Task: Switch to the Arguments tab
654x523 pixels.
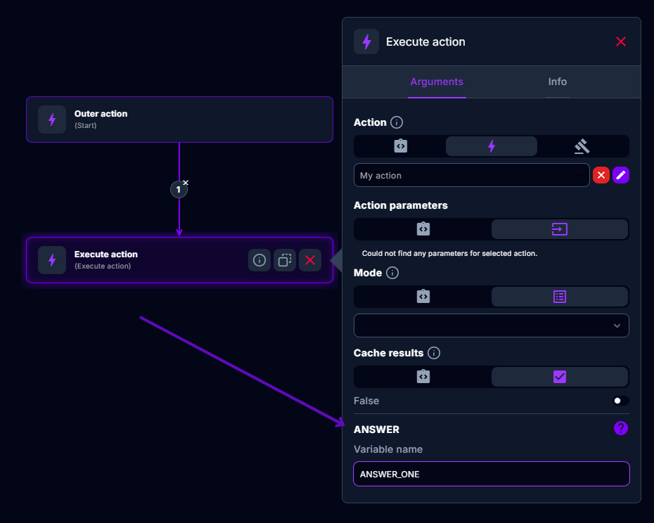Action: pyautogui.click(x=437, y=82)
